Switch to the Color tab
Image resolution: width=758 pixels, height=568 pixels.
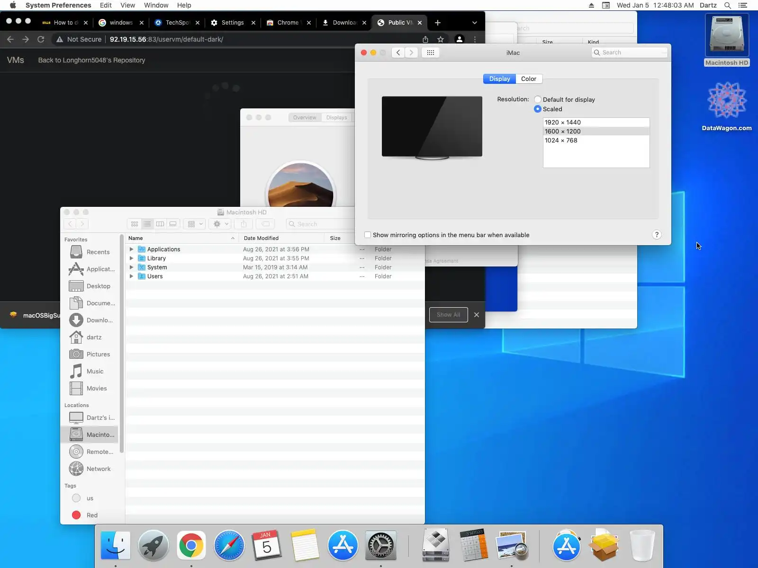pos(529,79)
